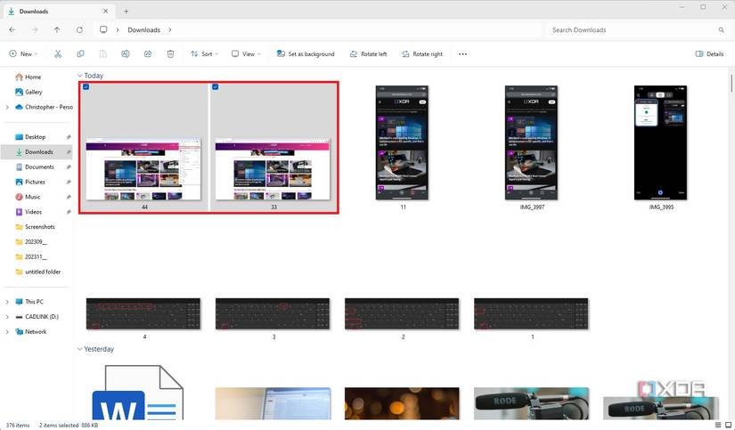Expand the Christopher - Personal OneDrive node

7,107
